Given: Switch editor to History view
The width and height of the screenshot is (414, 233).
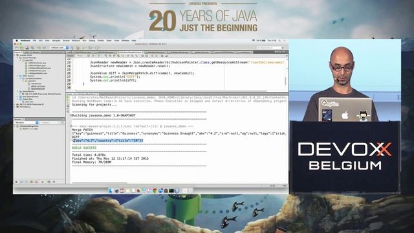Looking at the screenshot, I should point(80,56).
